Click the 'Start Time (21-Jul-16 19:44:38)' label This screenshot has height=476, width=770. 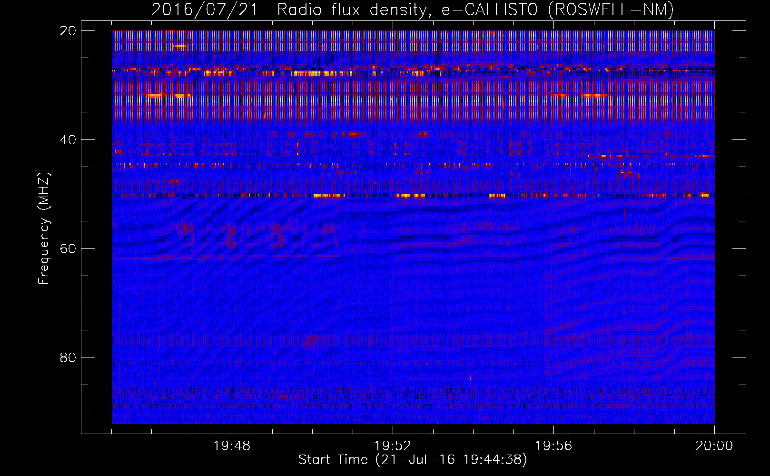point(413,460)
